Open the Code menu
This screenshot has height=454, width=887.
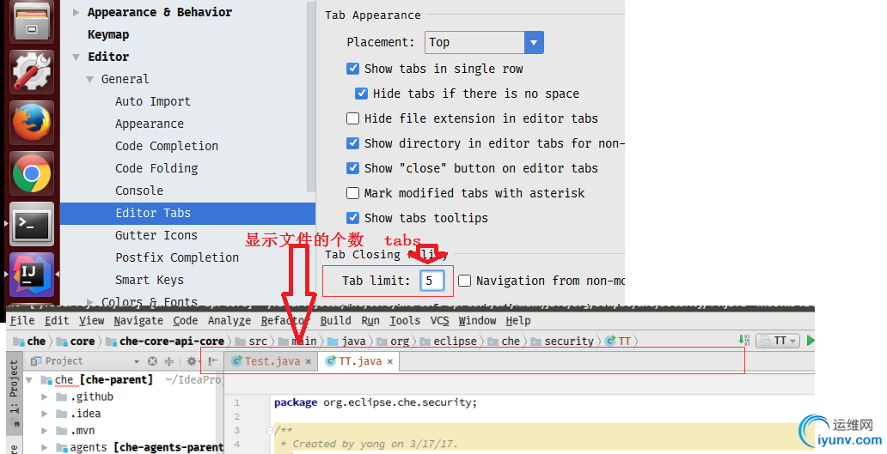coord(185,321)
